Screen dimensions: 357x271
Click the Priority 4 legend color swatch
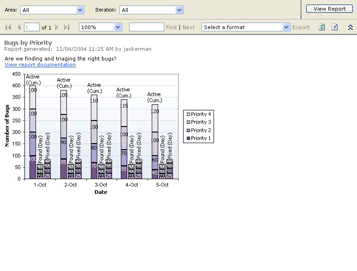187,114
